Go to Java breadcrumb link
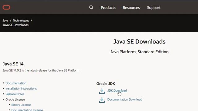Image resolution: width=198 pixels, height=111 pixels. click(x=5, y=21)
